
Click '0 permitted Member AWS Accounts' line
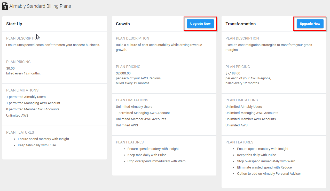(x=33, y=109)
